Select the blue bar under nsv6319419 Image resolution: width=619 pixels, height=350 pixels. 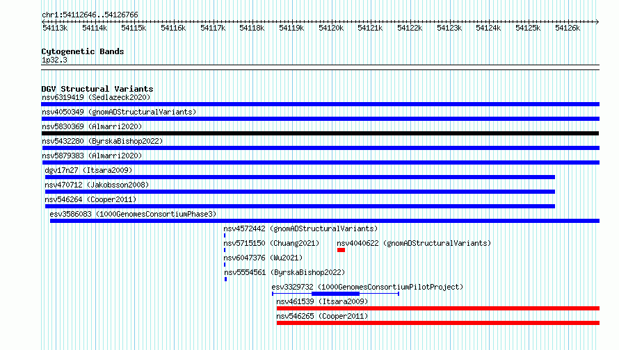tap(320, 104)
